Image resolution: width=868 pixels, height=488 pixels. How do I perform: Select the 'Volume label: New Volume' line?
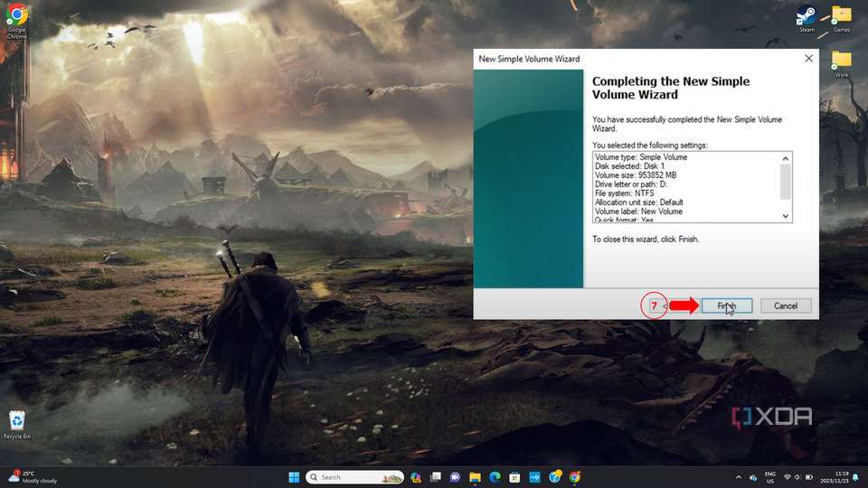(x=639, y=211)
